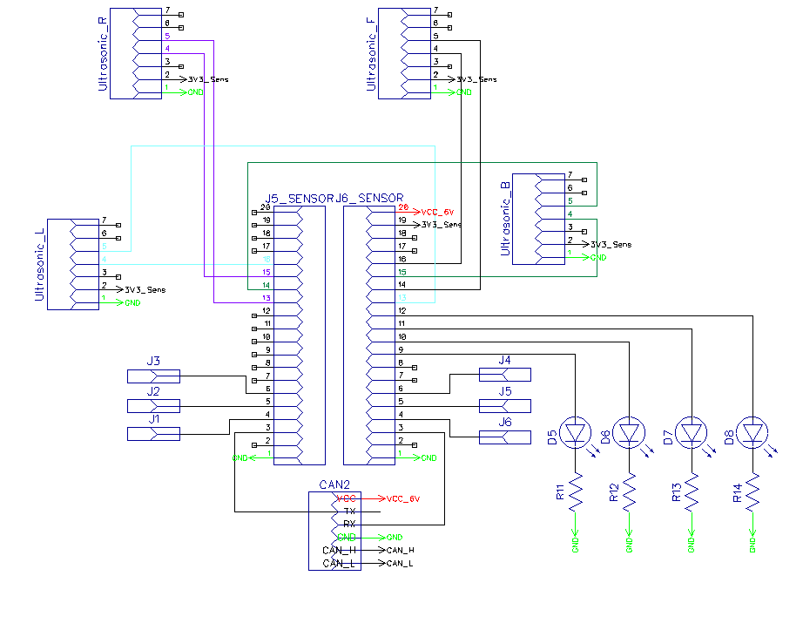
Task: Select the D5 LED symbol
Action: coord(576,433)
